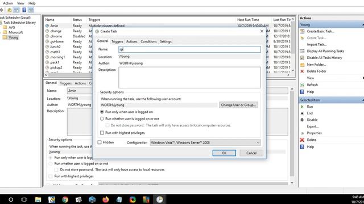
Task: Click the green Refresh icon
Action: click(x=302, y=85)
